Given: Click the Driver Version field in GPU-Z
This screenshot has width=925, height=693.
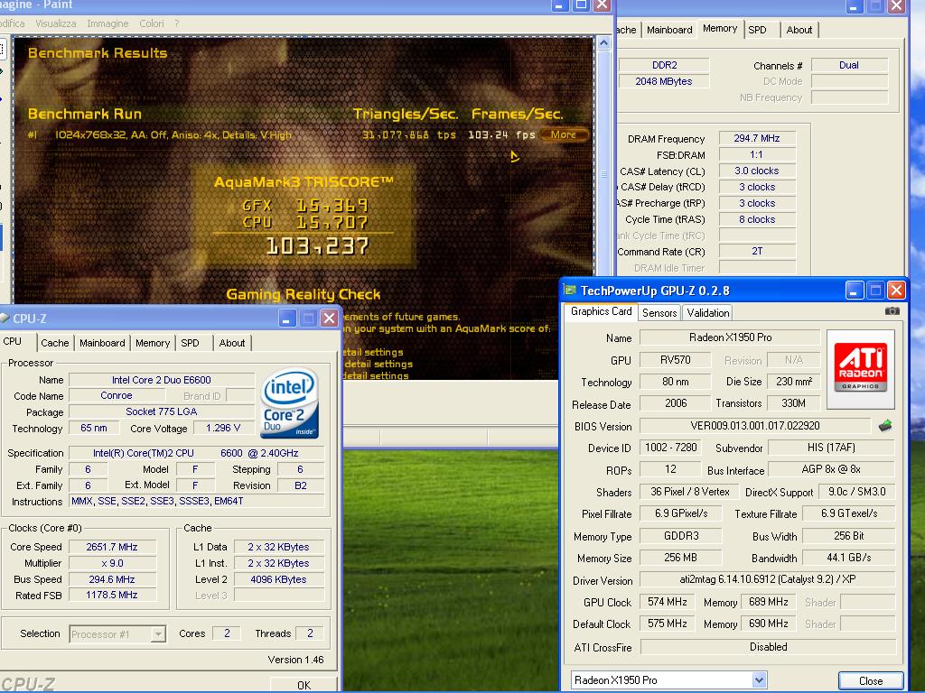Looking at the screenshot, I should point(768,580).
